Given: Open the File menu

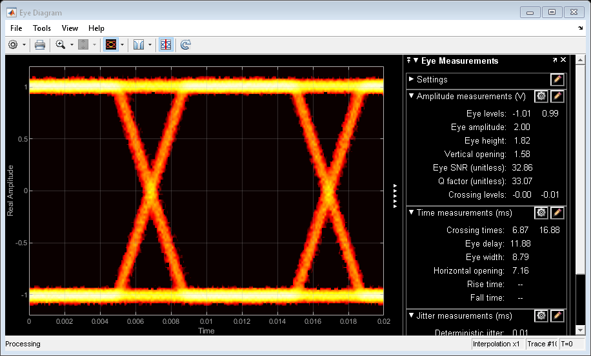Looking at the screenshot, I should click(x=16, y=28).
